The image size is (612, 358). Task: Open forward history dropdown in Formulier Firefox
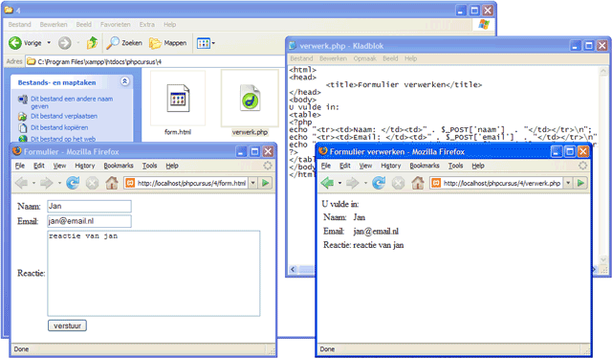[59, 183]
